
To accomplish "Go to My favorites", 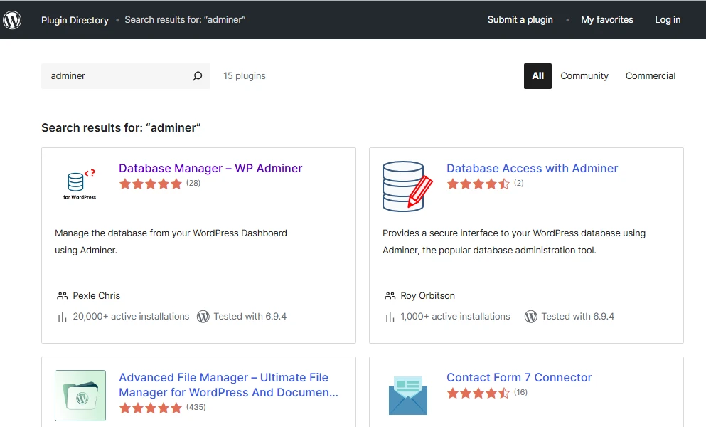I will (607, 20).
